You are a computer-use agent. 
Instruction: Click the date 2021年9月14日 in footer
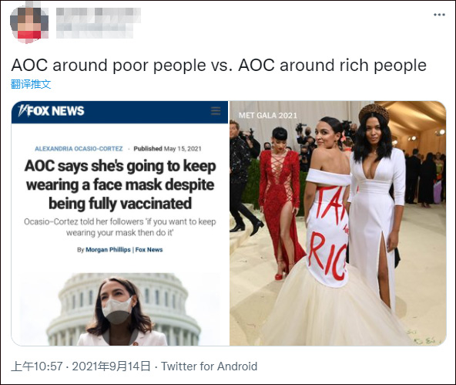pos(111,366)
